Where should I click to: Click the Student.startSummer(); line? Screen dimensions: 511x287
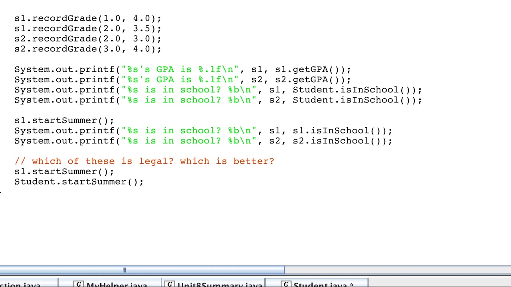(79, 182)
